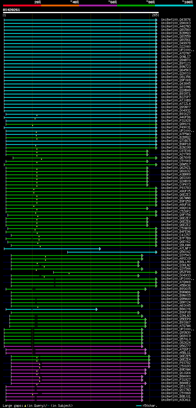Select the UniRef100_P31927 label

pos(176,380)
